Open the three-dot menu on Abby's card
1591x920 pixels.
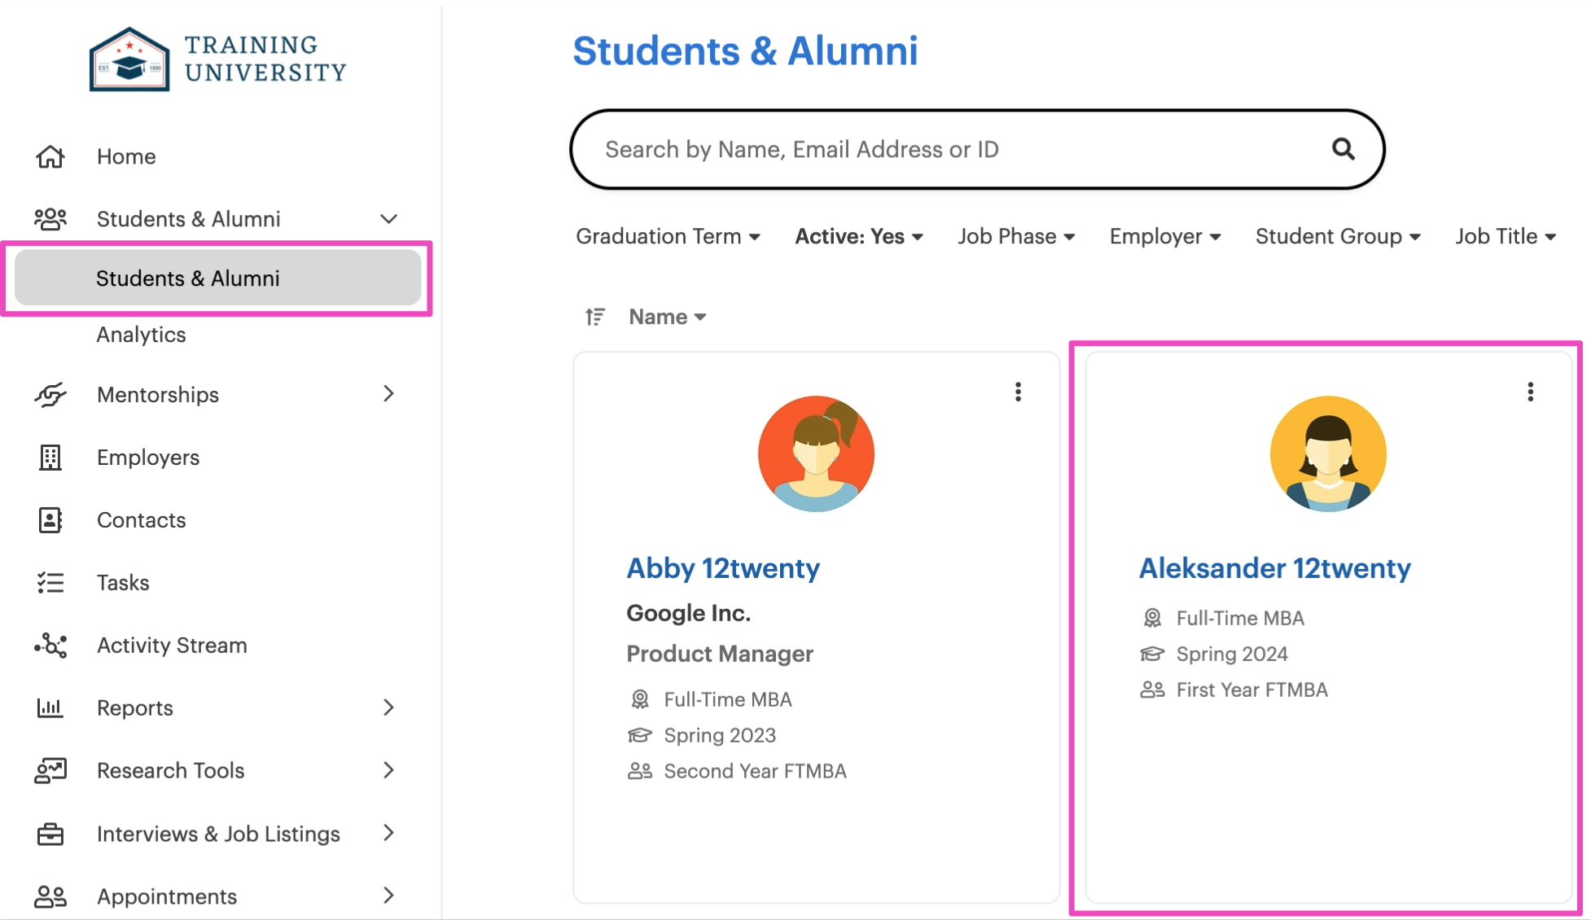pos(1018,392)
